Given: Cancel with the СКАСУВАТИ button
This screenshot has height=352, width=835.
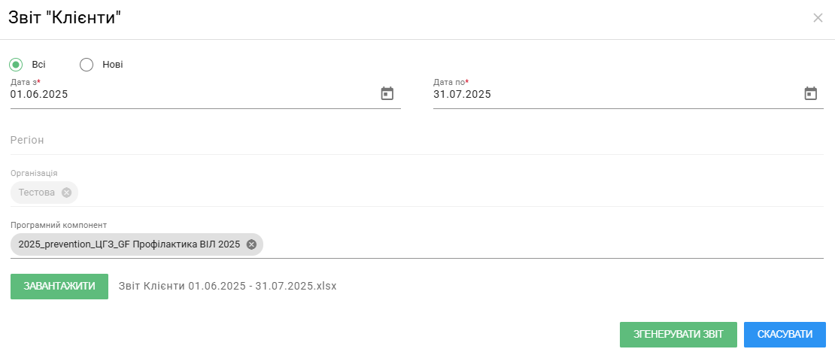Looking at the screenshot, I should point(785,335).
